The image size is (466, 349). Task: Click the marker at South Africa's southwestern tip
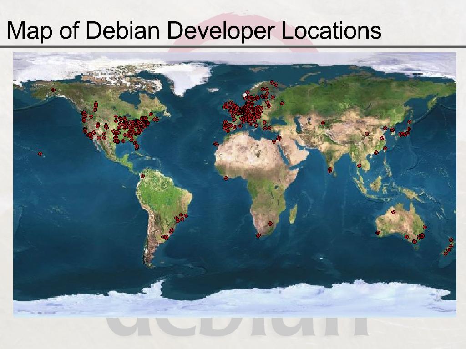click(258, 235)
